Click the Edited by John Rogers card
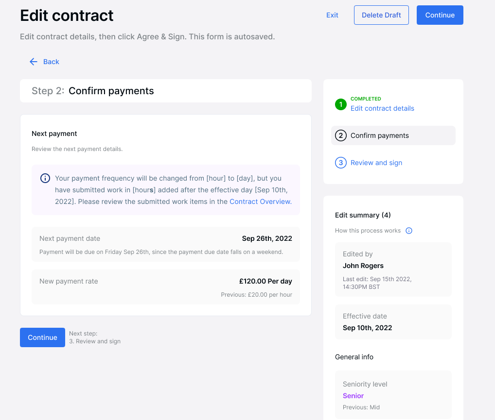495x420 pixels. tap(393, 269)
